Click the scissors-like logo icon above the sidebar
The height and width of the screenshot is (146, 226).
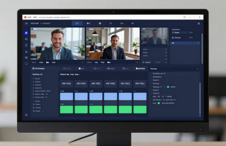coord(26,23)
